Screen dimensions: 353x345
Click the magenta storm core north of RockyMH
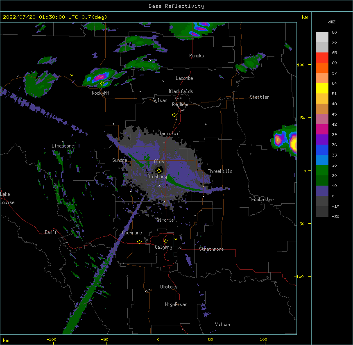pyautogui.click(x=100, y=77)
